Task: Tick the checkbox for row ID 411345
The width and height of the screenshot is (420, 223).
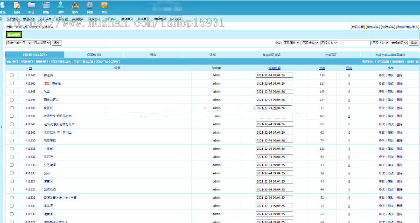Action: click(12, 92)
